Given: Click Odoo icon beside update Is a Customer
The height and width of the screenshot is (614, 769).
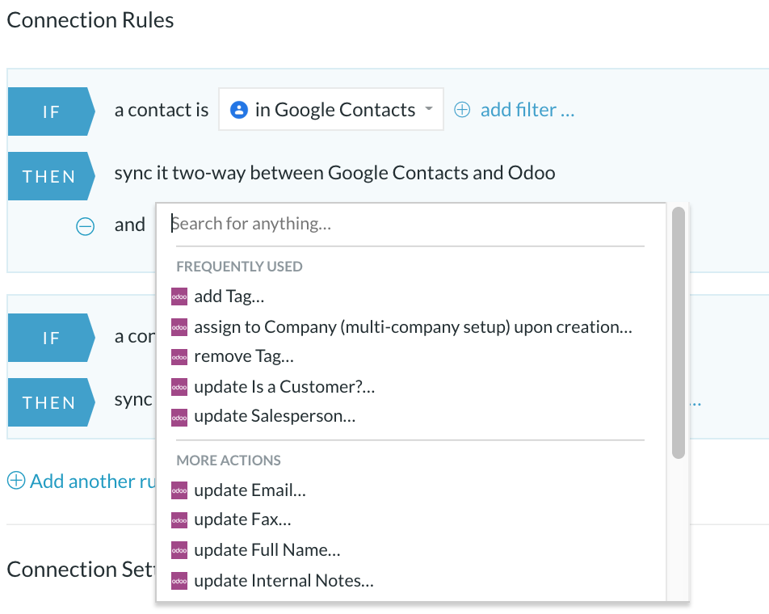Looking at the screenshot, I should (x=179, y=388).
